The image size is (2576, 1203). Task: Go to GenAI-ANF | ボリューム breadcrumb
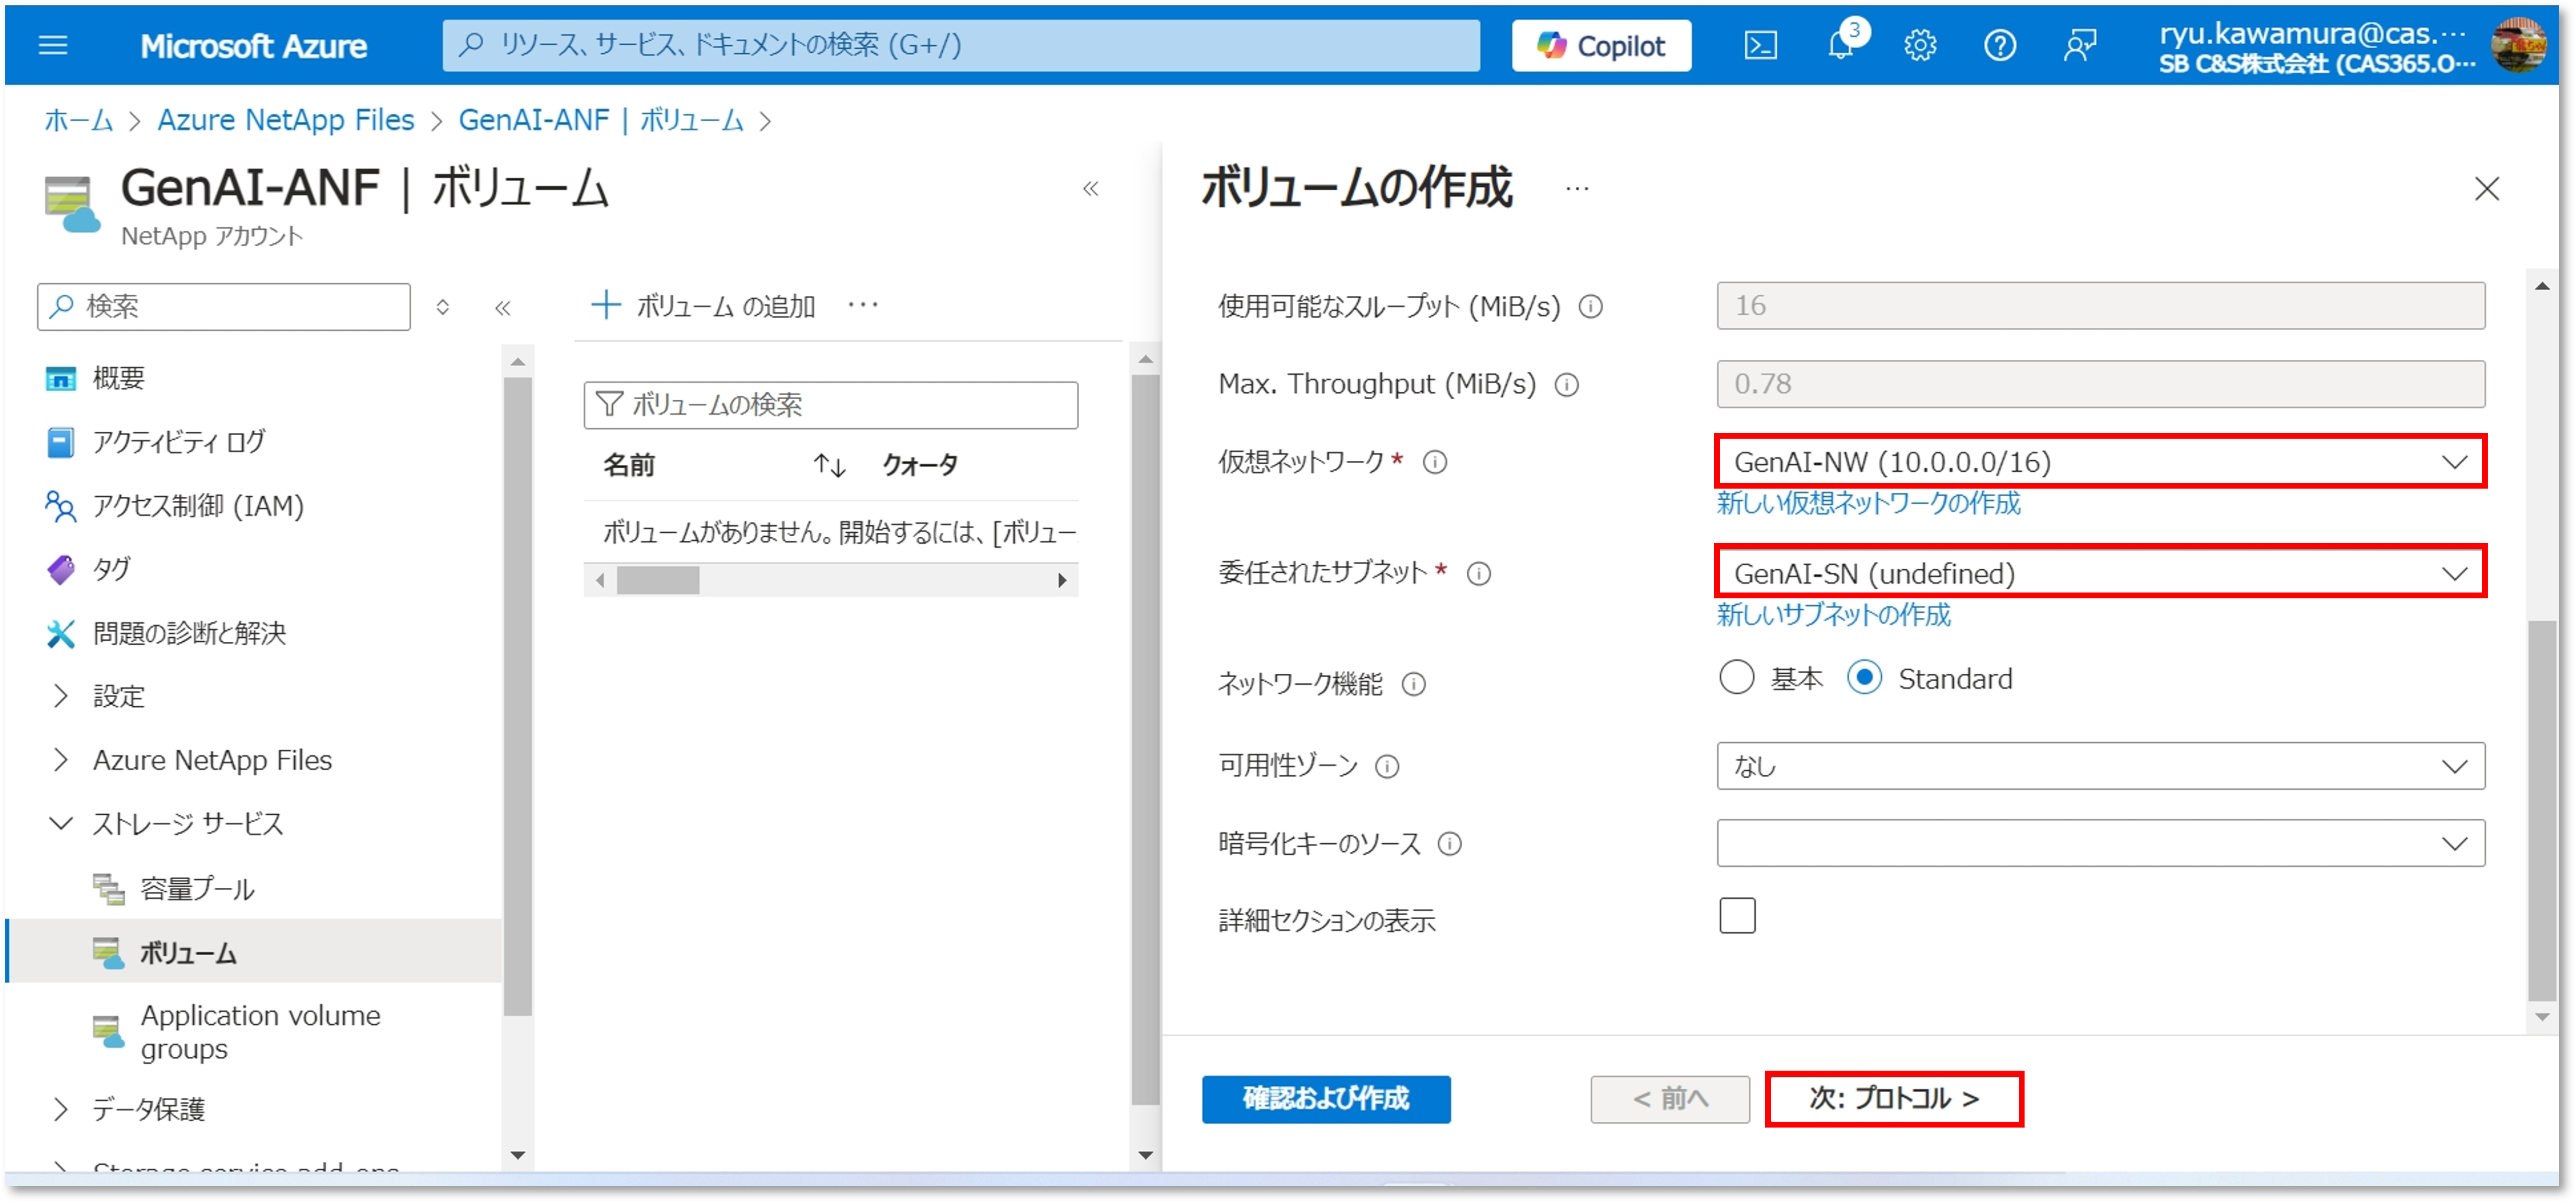[600, 120]
